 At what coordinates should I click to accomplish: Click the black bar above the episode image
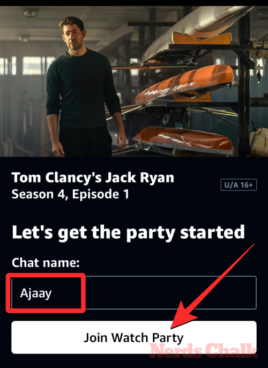[134, 3]
